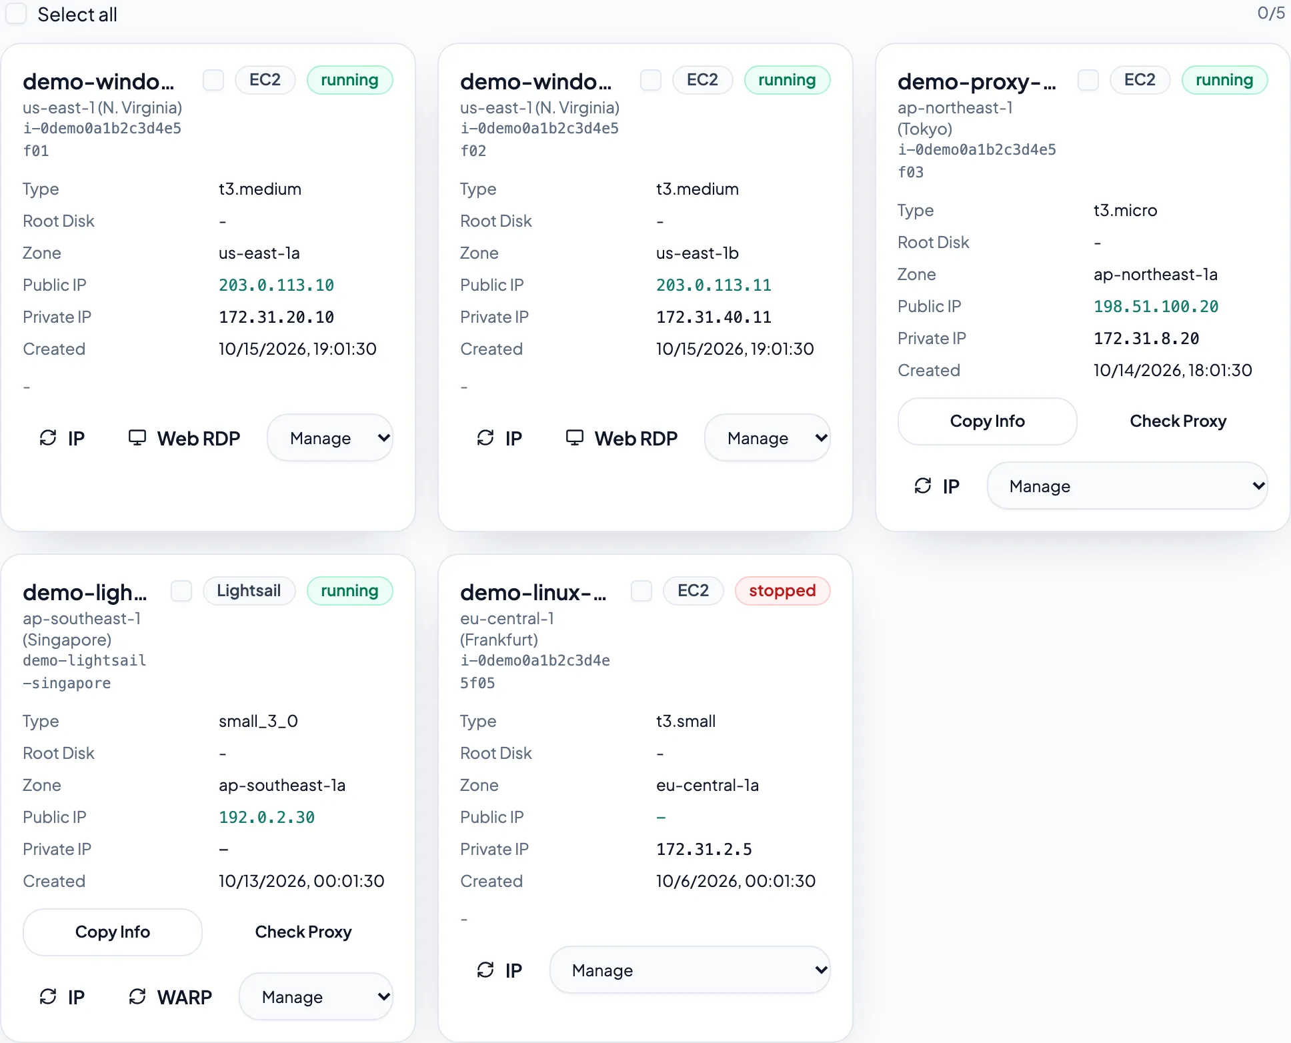Check the demo-proxy Tokyo instance checkbox
The height and width of the screenshot is (1043, 1291).
1088,80
